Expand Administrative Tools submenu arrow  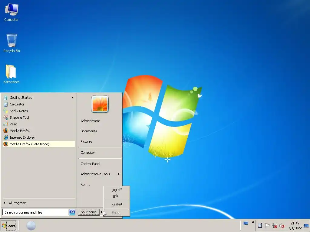pyautogui.click(x=119, y=174)
